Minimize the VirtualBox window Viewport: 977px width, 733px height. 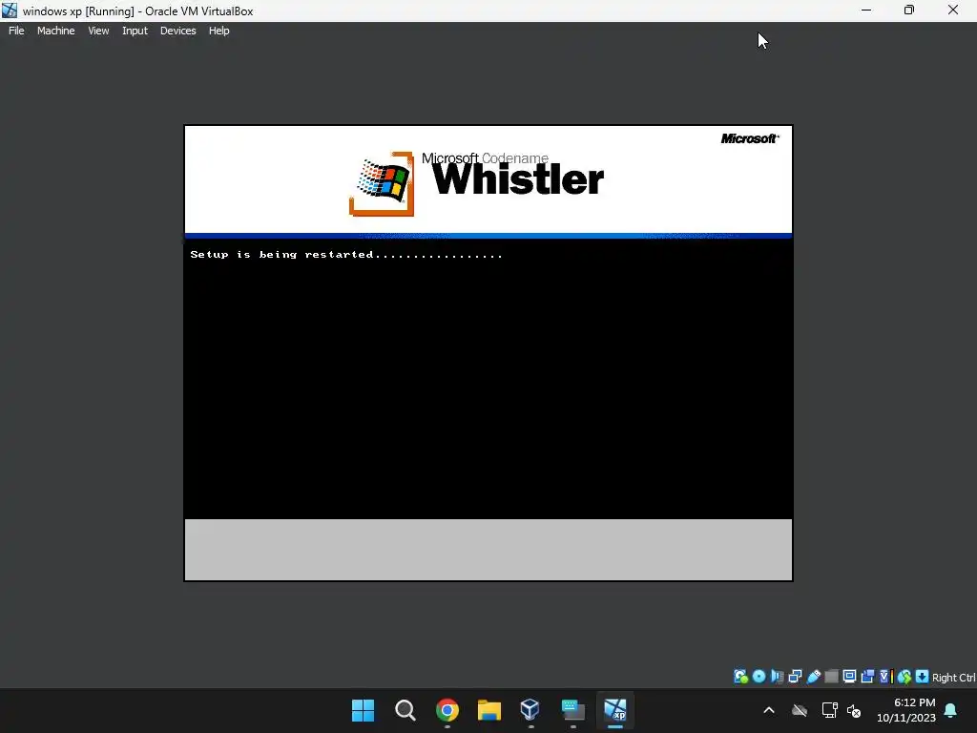click(866, 10)
